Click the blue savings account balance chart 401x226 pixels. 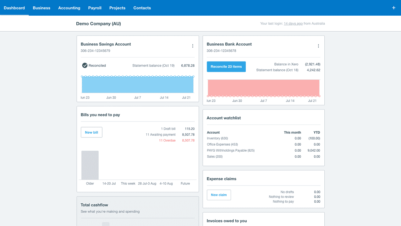click(x=138, y=84)
